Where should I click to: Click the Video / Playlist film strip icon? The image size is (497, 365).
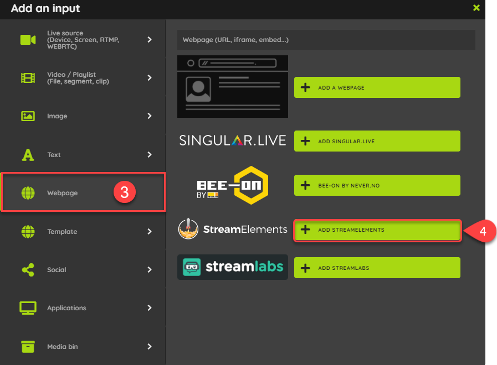[28, 78]
